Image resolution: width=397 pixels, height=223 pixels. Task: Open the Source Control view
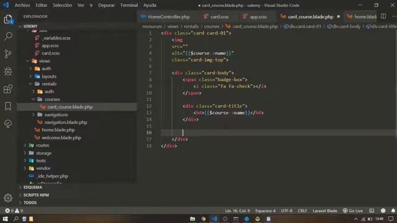(x=8, y=54)
